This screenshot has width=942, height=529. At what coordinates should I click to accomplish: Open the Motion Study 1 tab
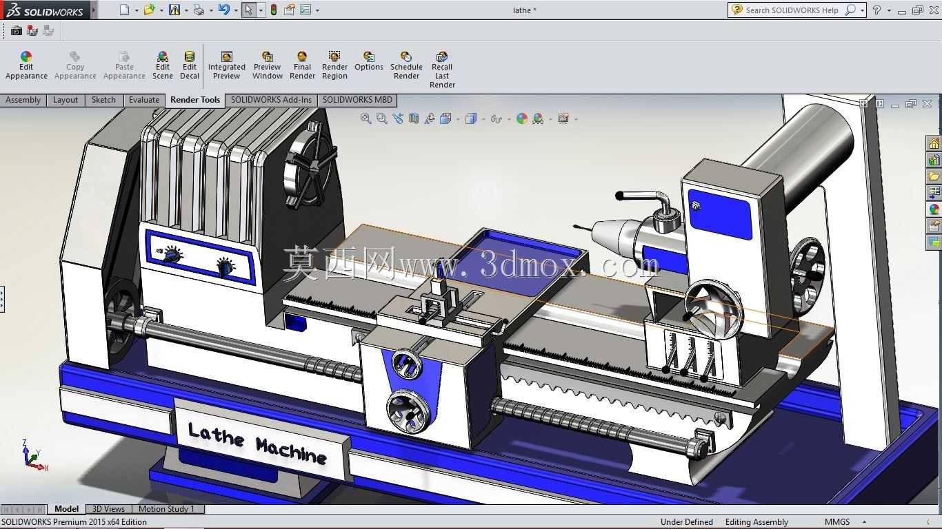point(167,509)
